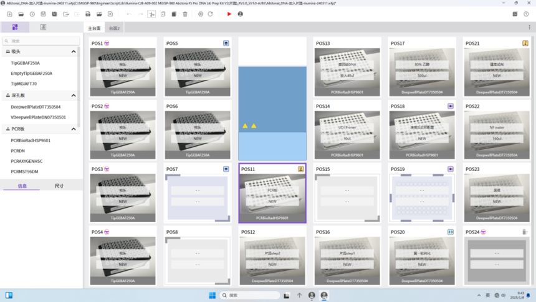The image size is (536, 302).
Task: Select the POS14 UDI Primer plate
Action: click(347, 135)
